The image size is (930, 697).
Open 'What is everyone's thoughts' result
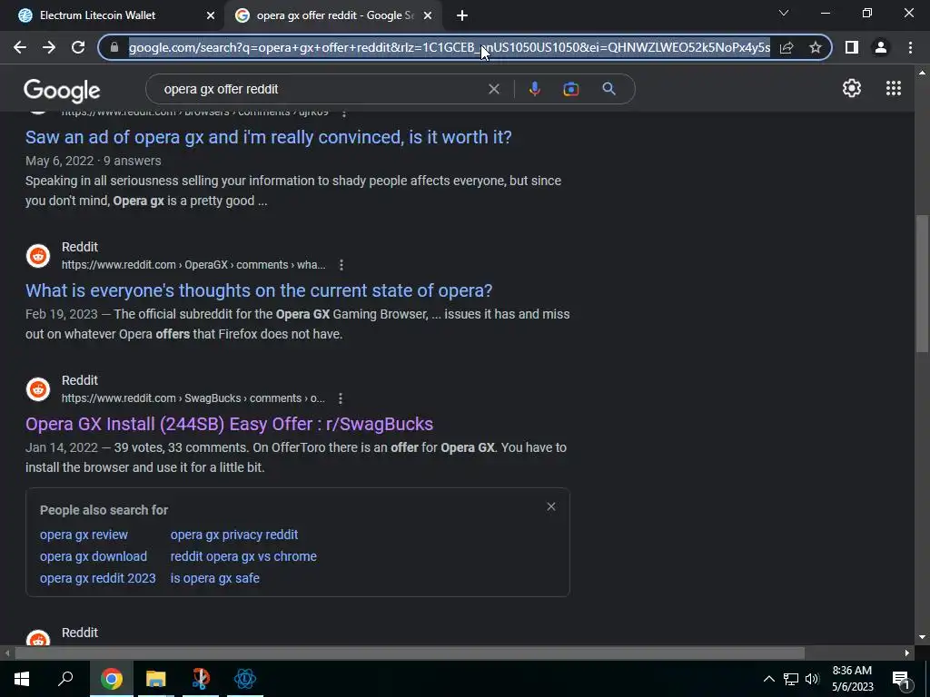(259, 290)
